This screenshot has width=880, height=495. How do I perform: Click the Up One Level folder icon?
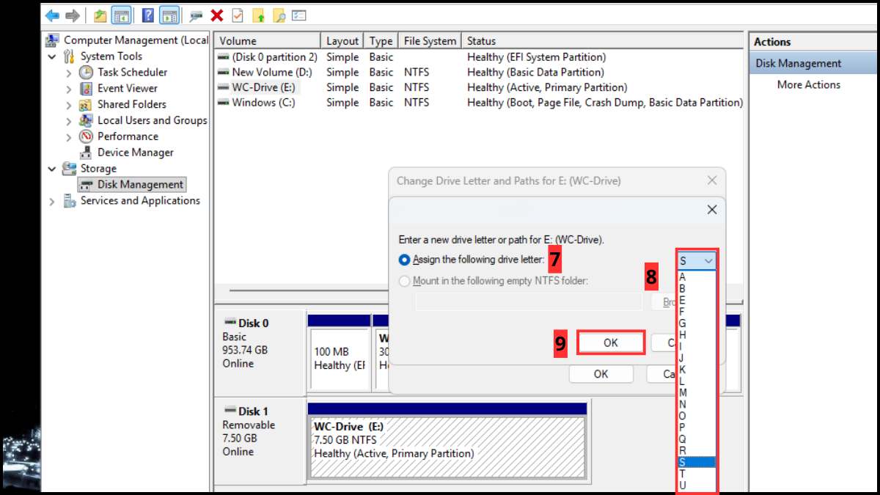100,15
